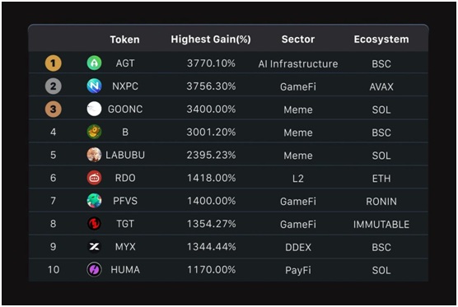The image size is (458, 307).
Task: Click the silver rank 2 badge
Action: [x=54, y=86]
